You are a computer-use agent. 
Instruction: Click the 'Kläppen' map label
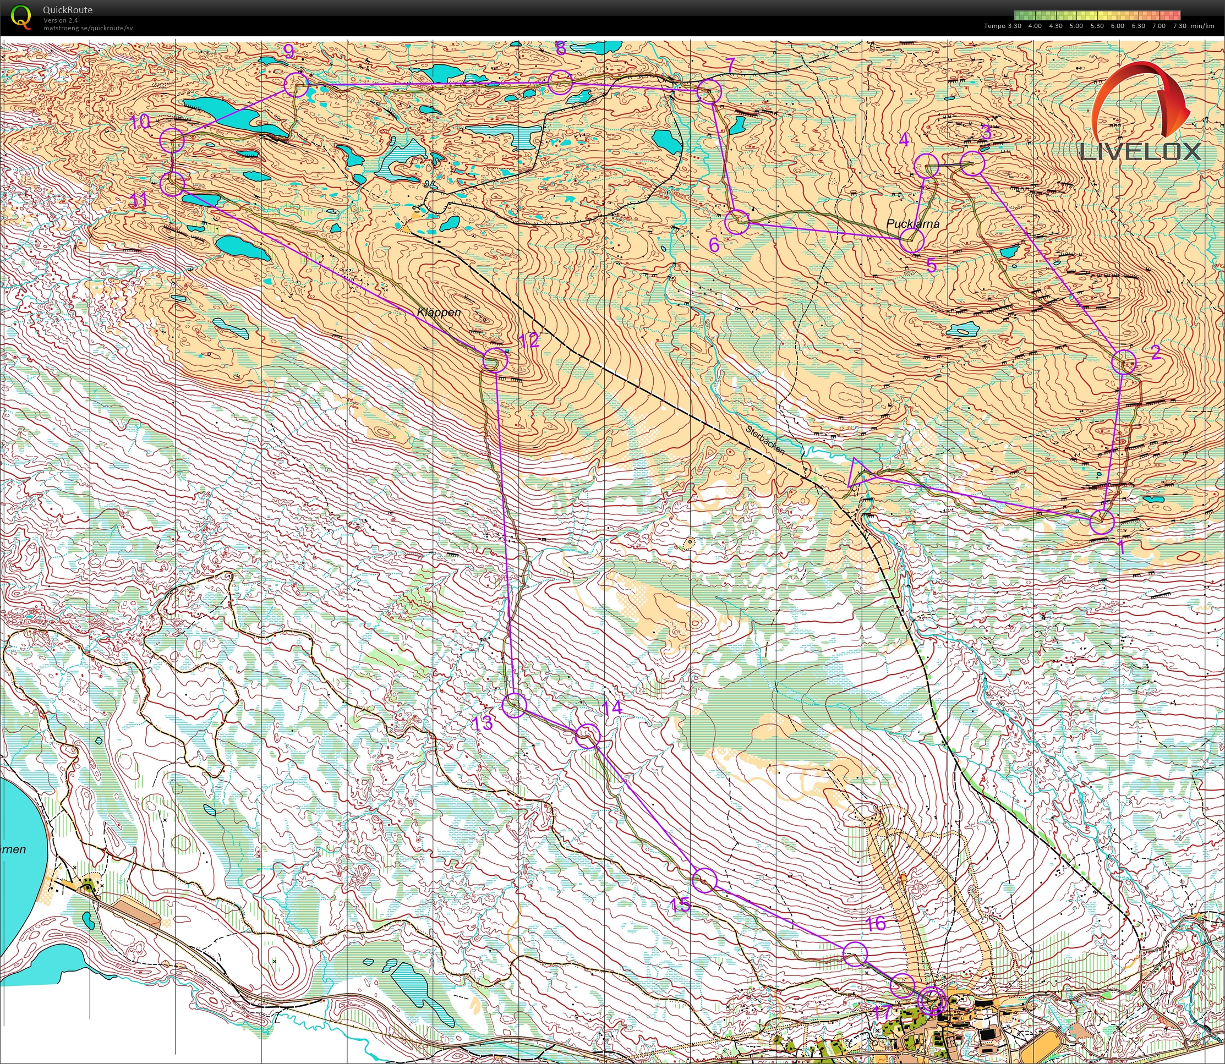(x=439, y=312)
